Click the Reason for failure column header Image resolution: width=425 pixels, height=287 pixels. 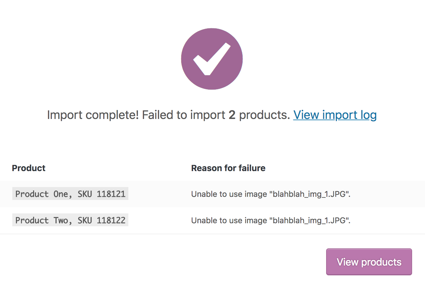tap(228, 168)
